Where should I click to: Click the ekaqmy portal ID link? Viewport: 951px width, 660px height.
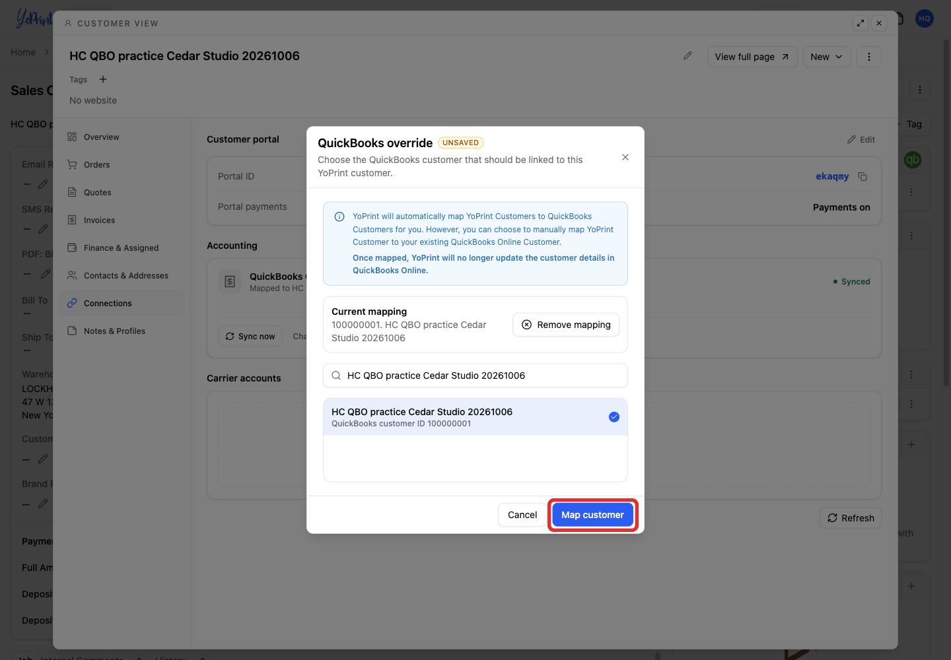pos(832,176)
